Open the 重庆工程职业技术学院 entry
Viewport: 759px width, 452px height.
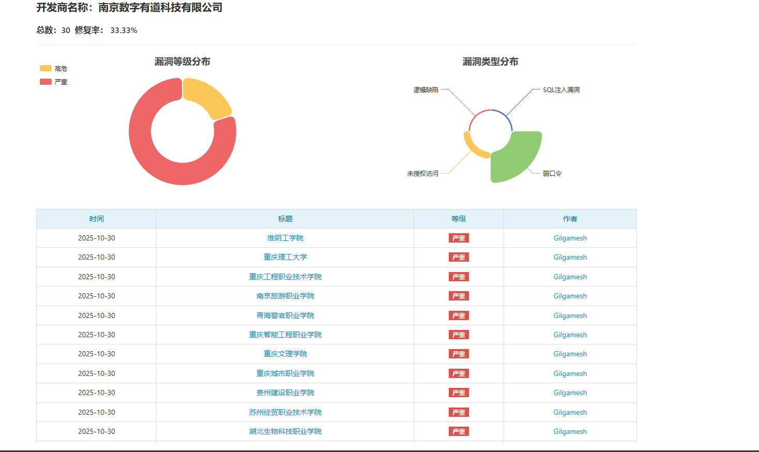285,277
